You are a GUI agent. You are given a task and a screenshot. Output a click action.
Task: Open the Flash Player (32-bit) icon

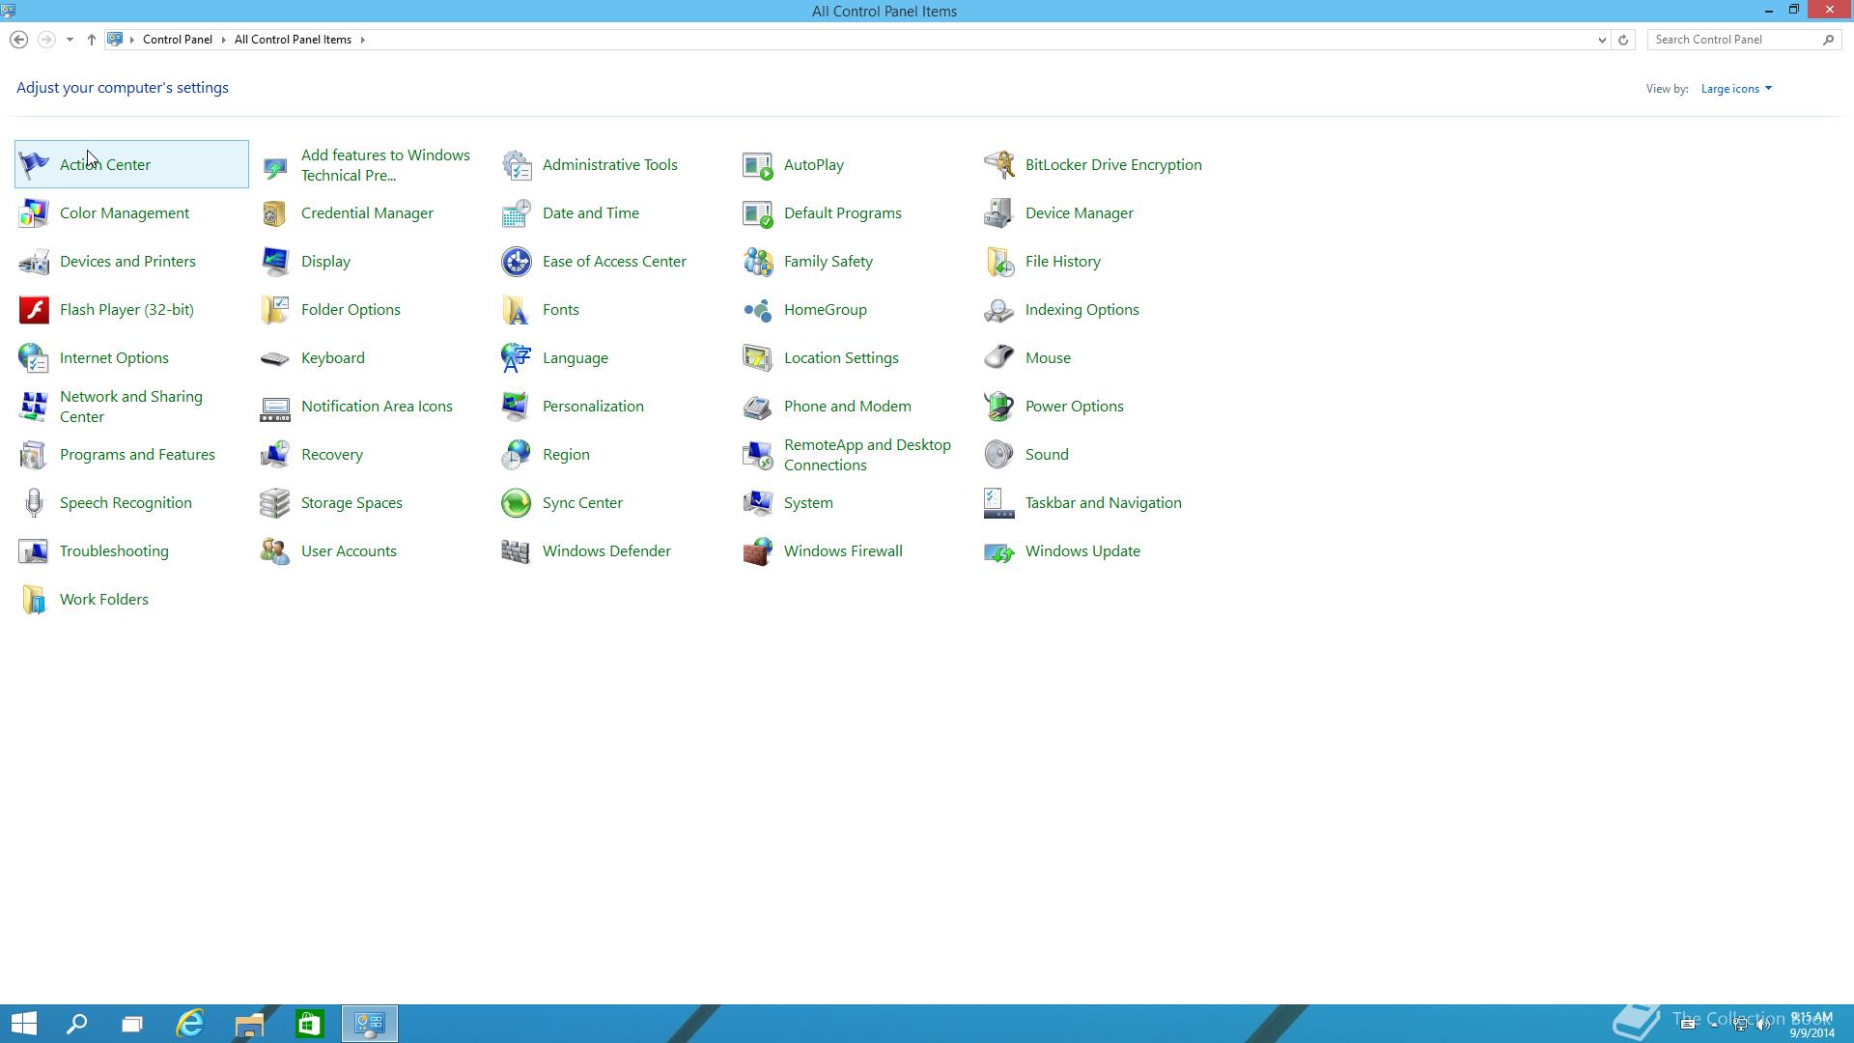34,310
